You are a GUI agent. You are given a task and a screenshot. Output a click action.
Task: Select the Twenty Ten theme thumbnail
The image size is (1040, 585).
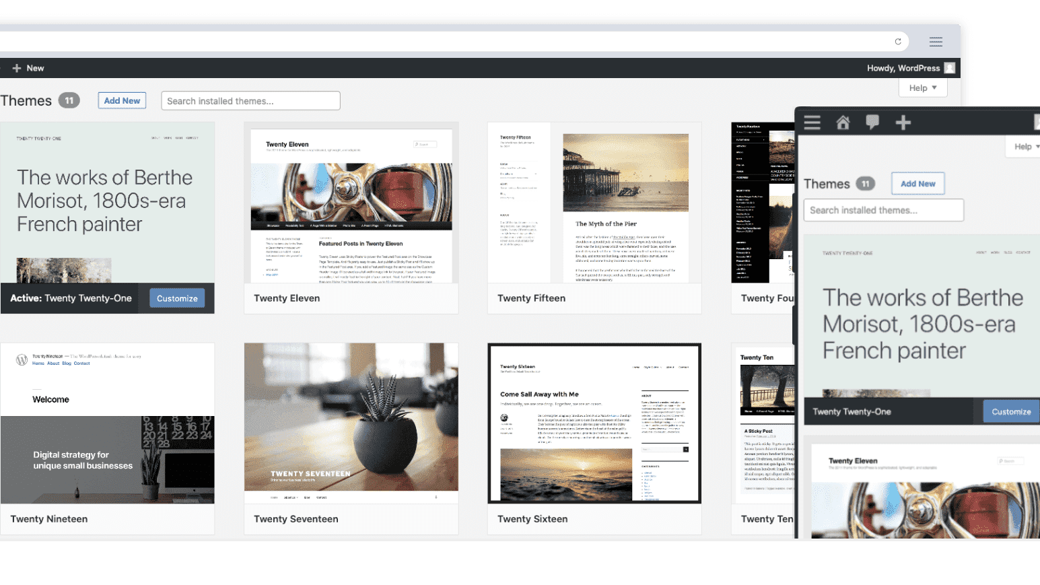(x=763, y=423)
